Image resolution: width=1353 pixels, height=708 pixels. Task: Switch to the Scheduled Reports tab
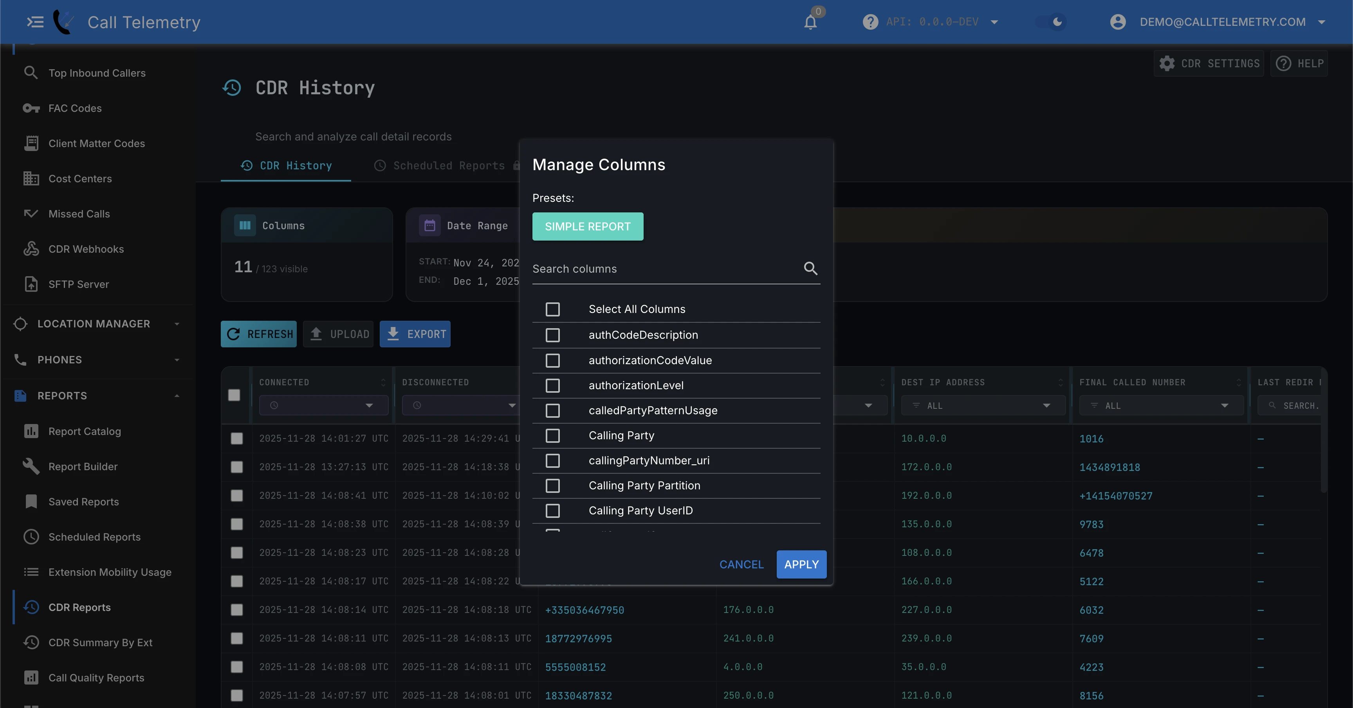point(447,166)
